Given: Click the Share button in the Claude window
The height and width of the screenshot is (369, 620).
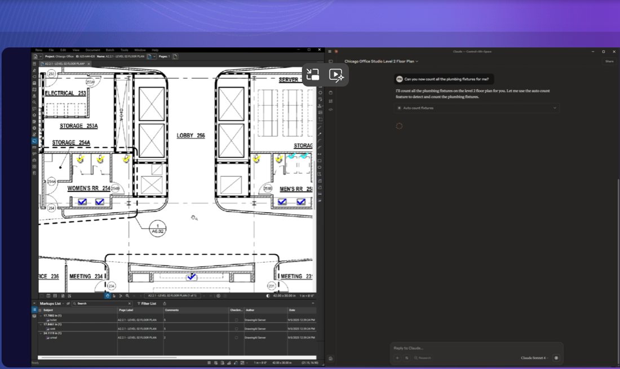Looking at the screenshot, I should 609,61.
